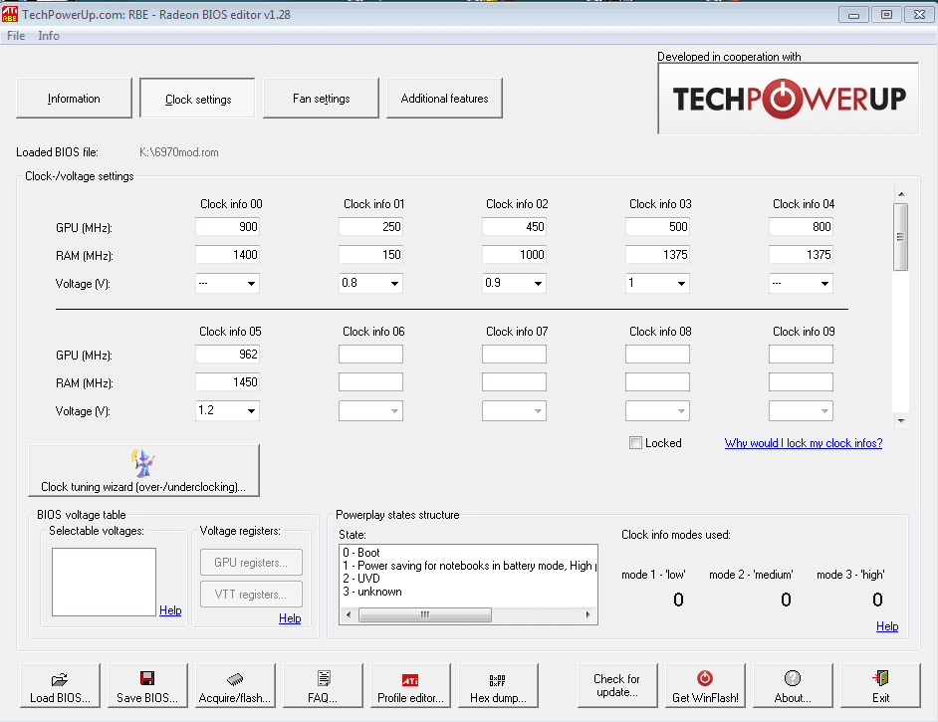Image resolution: width=938 pixels, height=722 pixels.
Task: Click loaded BIOS path K:\6970mod.rom
Action: point(179,152)
